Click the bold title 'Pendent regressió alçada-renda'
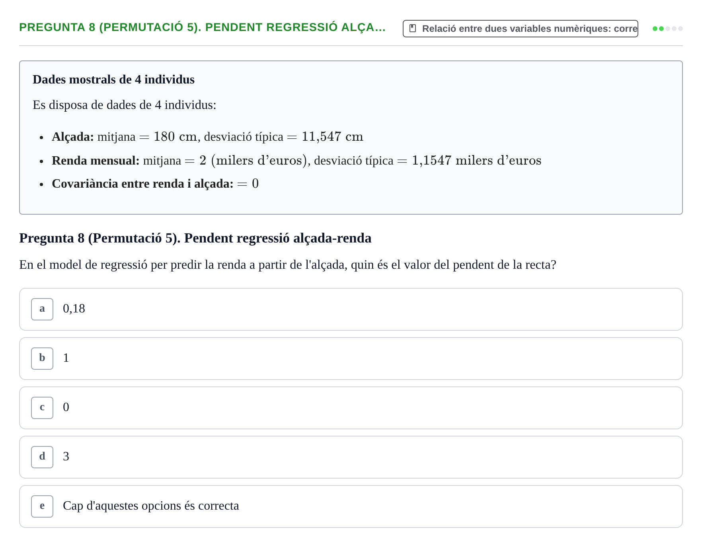Image resolution: width=702 pixels, height=547 pixels. coord(195,238)
